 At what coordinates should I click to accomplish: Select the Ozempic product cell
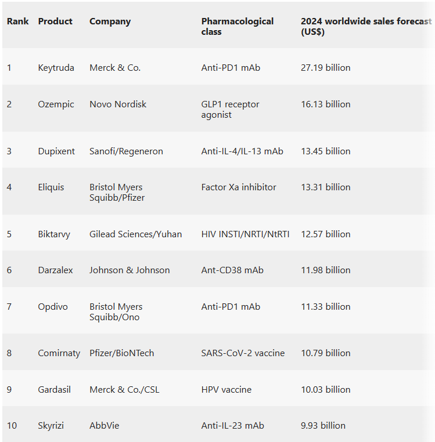(x=56, y=104)
